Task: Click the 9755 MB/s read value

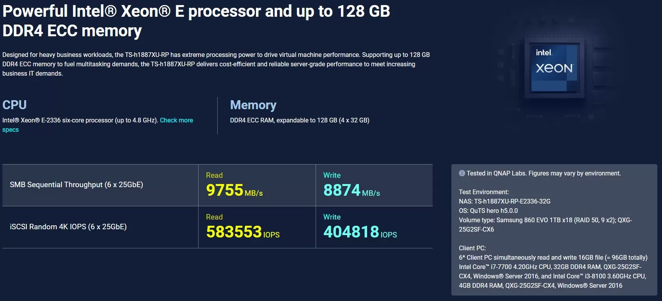Action: click(x=234, y=190)
